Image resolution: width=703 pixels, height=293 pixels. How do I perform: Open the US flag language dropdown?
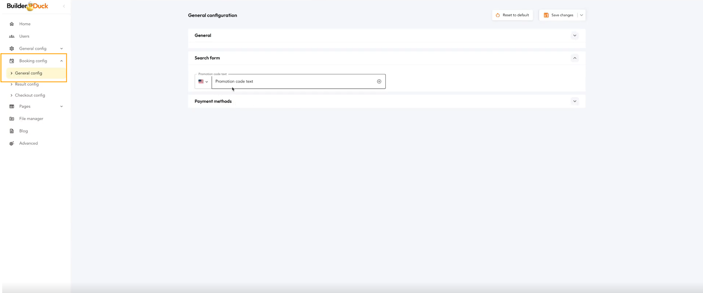coord(203,81)
